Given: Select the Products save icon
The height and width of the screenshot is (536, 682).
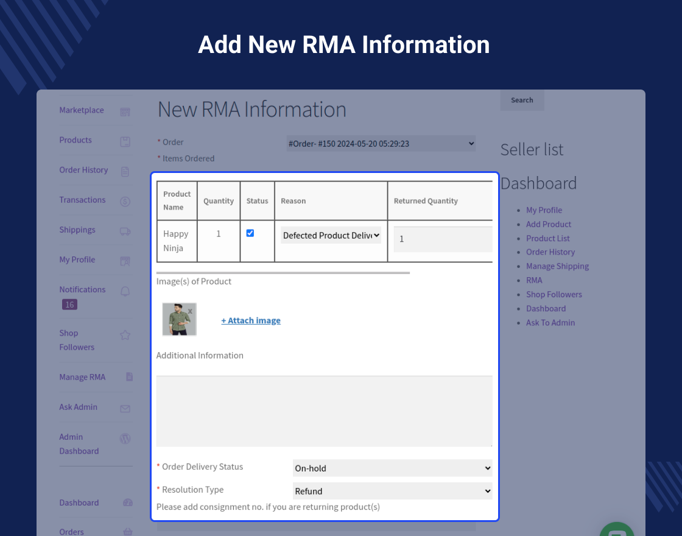Looking at the screenshot, I should 125,141.
